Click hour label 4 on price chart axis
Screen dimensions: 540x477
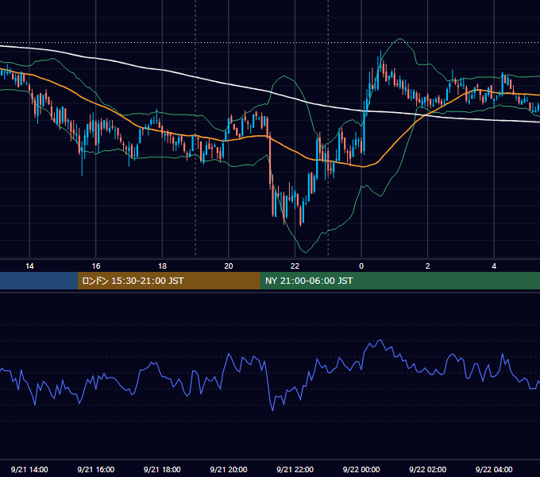tap(494, 266)
